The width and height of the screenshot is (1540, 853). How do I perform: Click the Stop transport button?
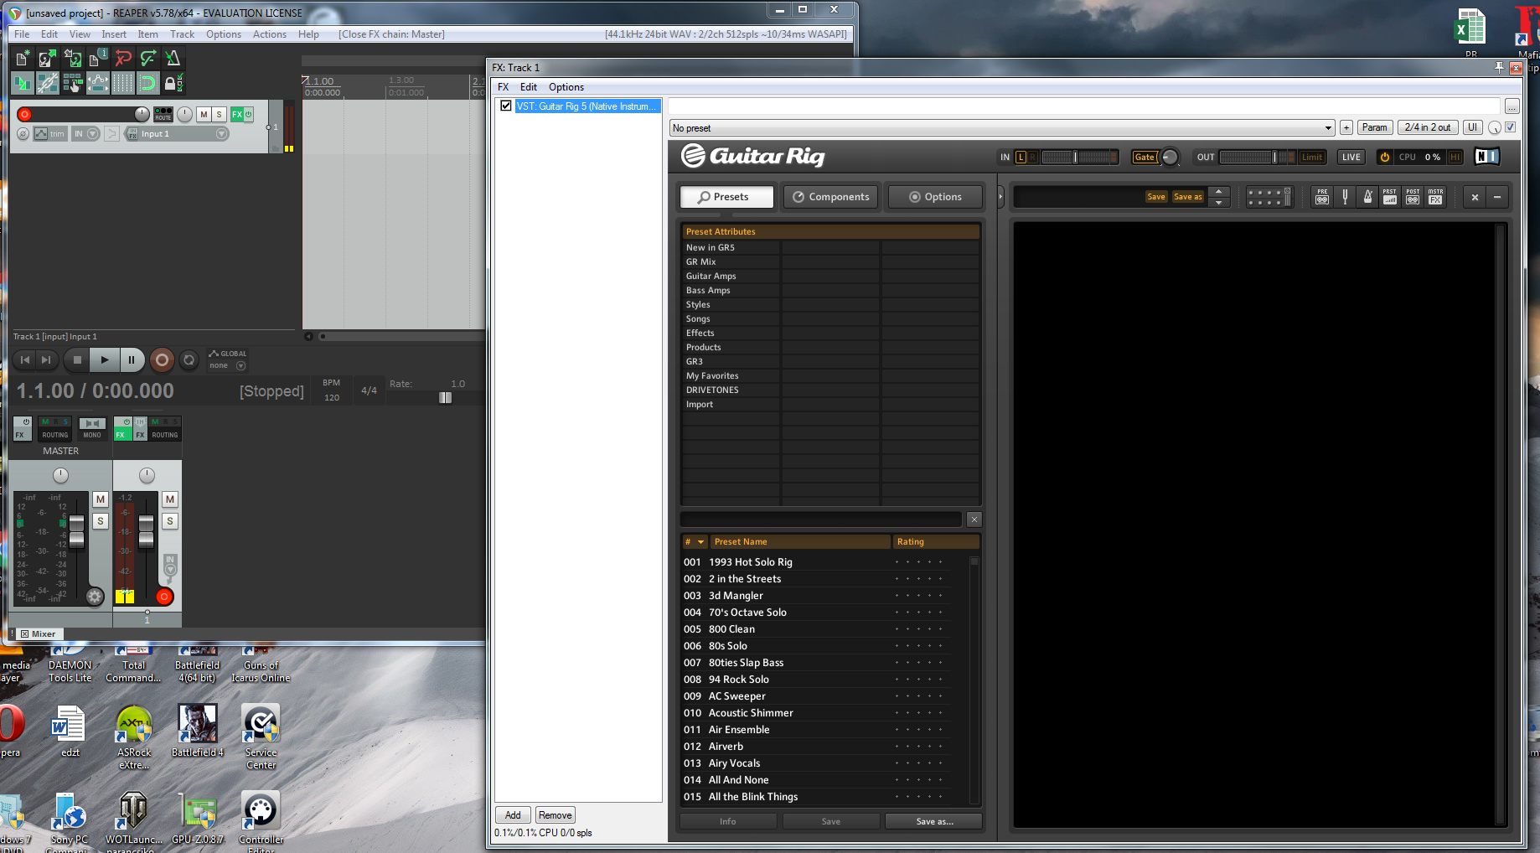[77, 359]
